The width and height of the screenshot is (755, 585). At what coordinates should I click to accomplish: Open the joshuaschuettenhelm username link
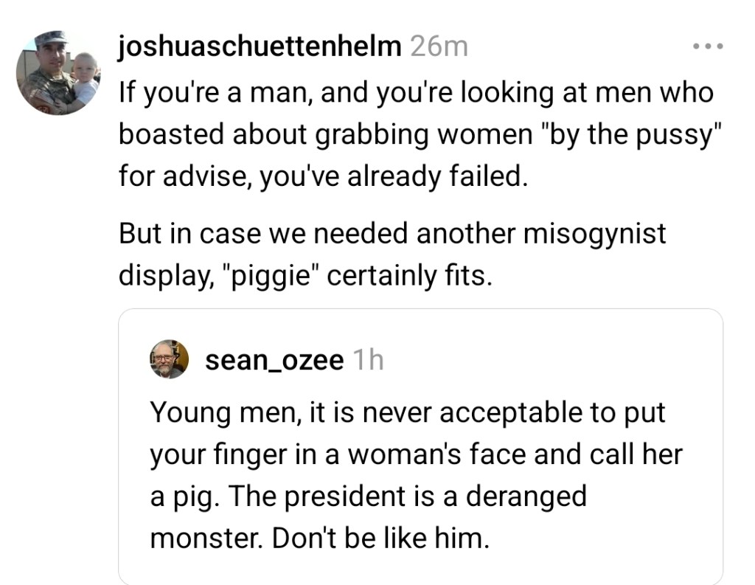(260, 46)
